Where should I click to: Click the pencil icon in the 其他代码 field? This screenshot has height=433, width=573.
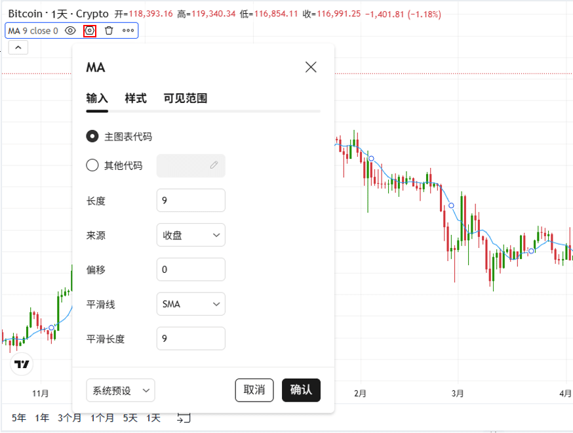214,165
